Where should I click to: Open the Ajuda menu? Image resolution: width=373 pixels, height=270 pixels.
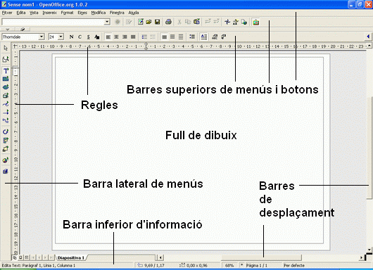pos(134,13)
